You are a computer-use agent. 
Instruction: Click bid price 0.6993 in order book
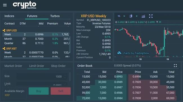(118, 76)
